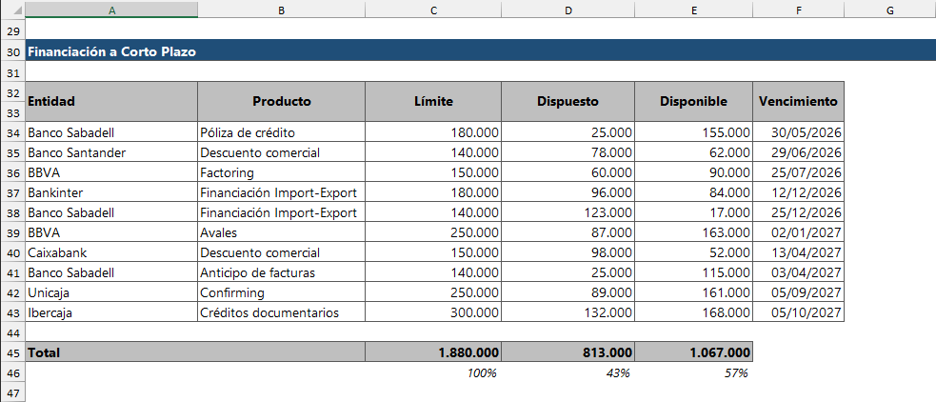Screen dimensions: 936x402
Task: Select the 43% percentage cell
Action: (568, 372)
